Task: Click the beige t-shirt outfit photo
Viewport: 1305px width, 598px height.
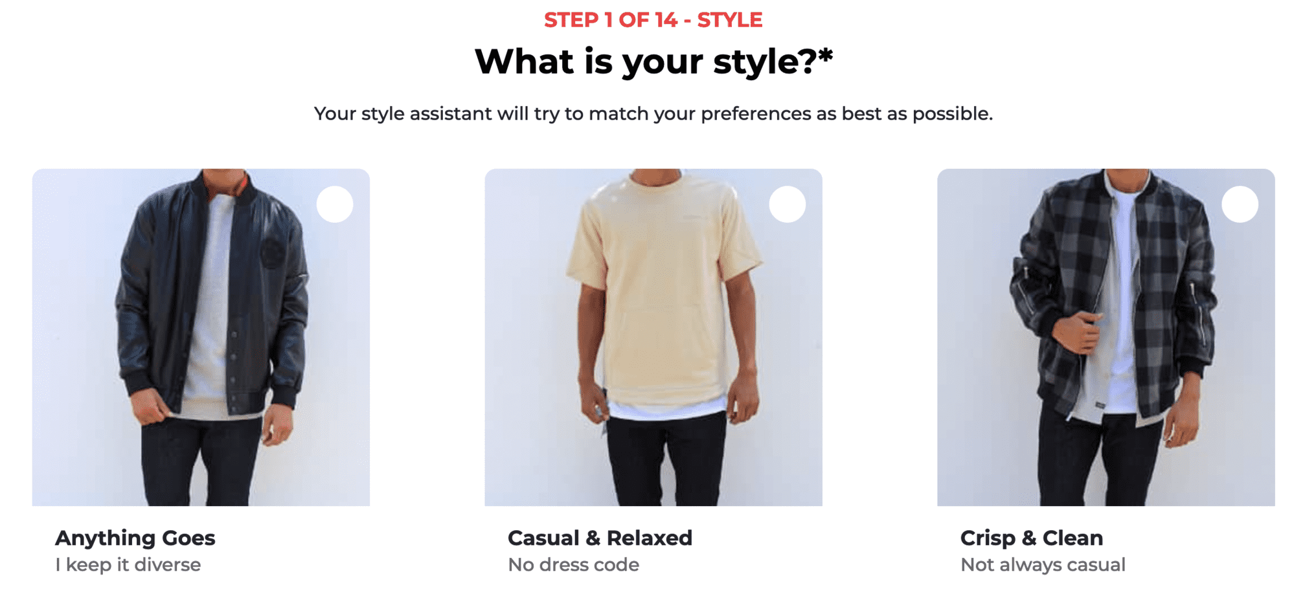Action: point(653,337)
